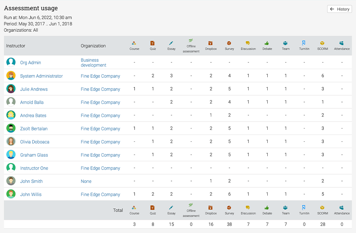Select the Survey icon in the header
This screenshot has width=356, height=233.
pos(230,43)
